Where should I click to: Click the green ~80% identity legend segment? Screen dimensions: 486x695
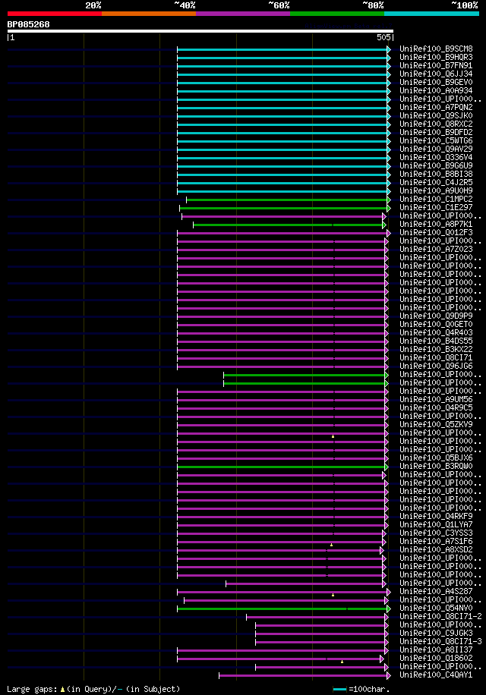(x=337, y=14)
